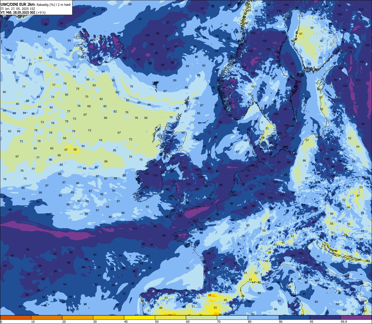This screenshot has width=372, height=324.
Task: Click the humidity value "17" over Spain
Action: pyautogui.click(x=210, y=296)
